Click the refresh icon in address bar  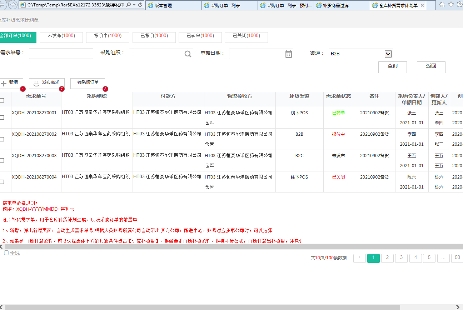pos(140,5)
